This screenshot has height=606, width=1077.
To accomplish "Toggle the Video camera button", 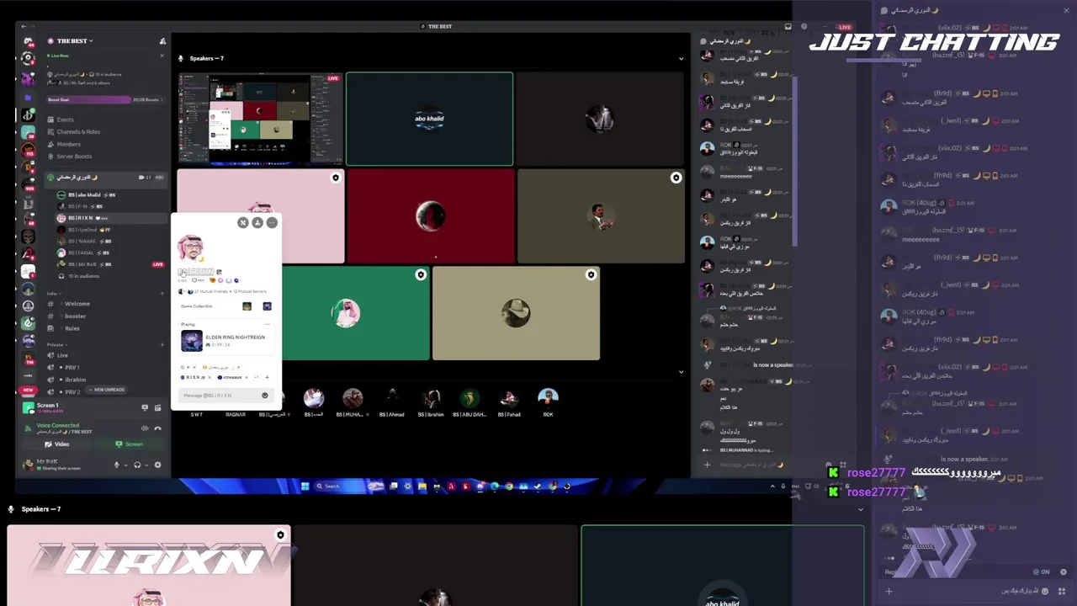I will pyautogui.click(x=57, y=444).
